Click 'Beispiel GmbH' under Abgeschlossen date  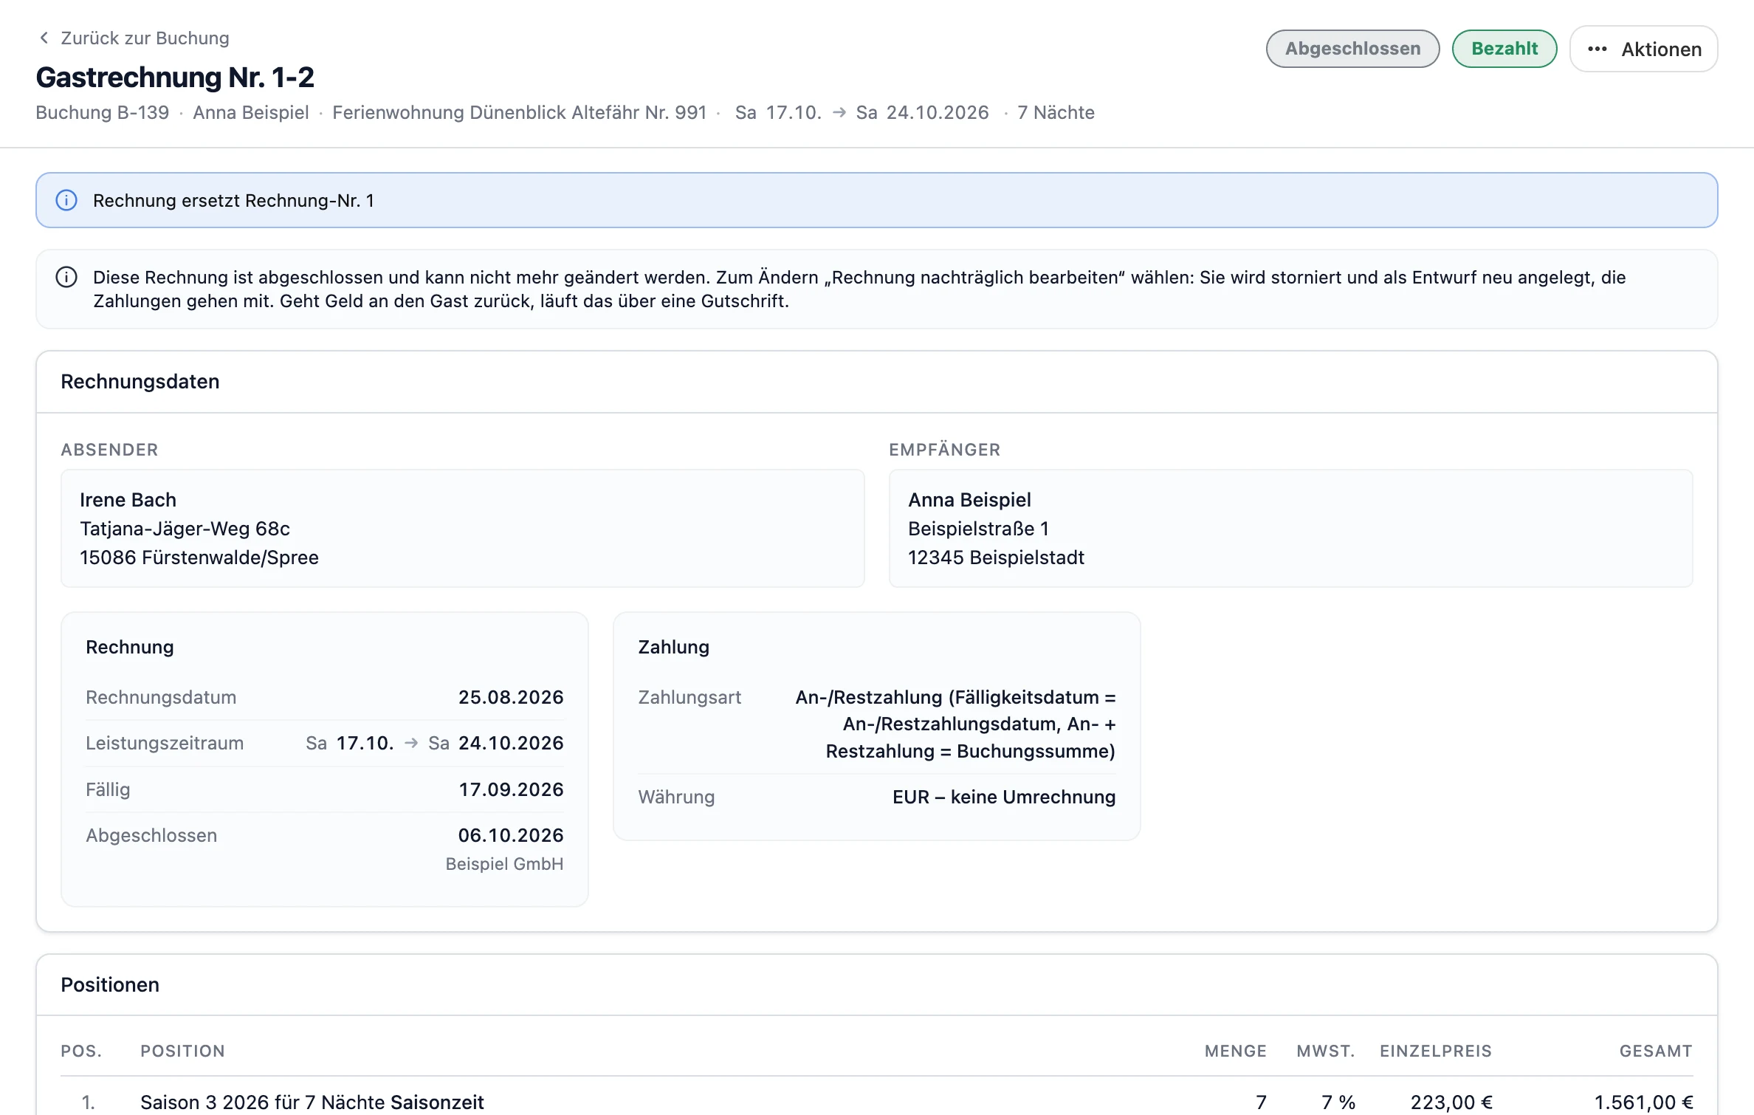(504, 864)
